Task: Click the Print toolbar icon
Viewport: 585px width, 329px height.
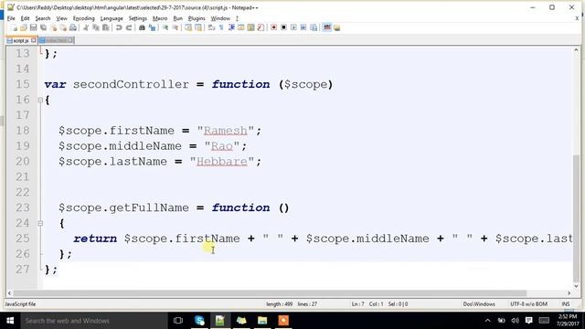Action: click(x=73, y=27)
